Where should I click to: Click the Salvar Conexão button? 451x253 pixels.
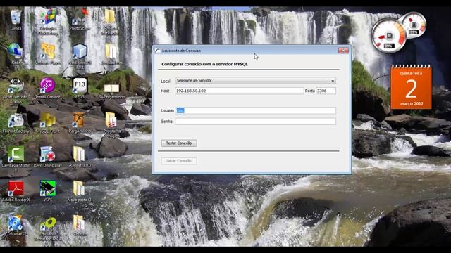coord(179,161)
